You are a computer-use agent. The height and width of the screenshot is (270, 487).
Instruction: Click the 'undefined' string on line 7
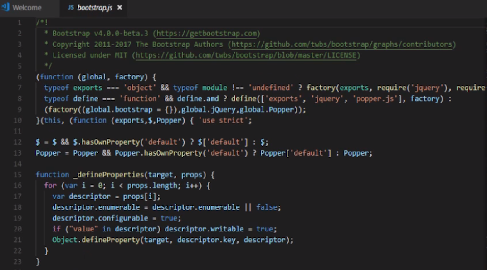(271, 88)
